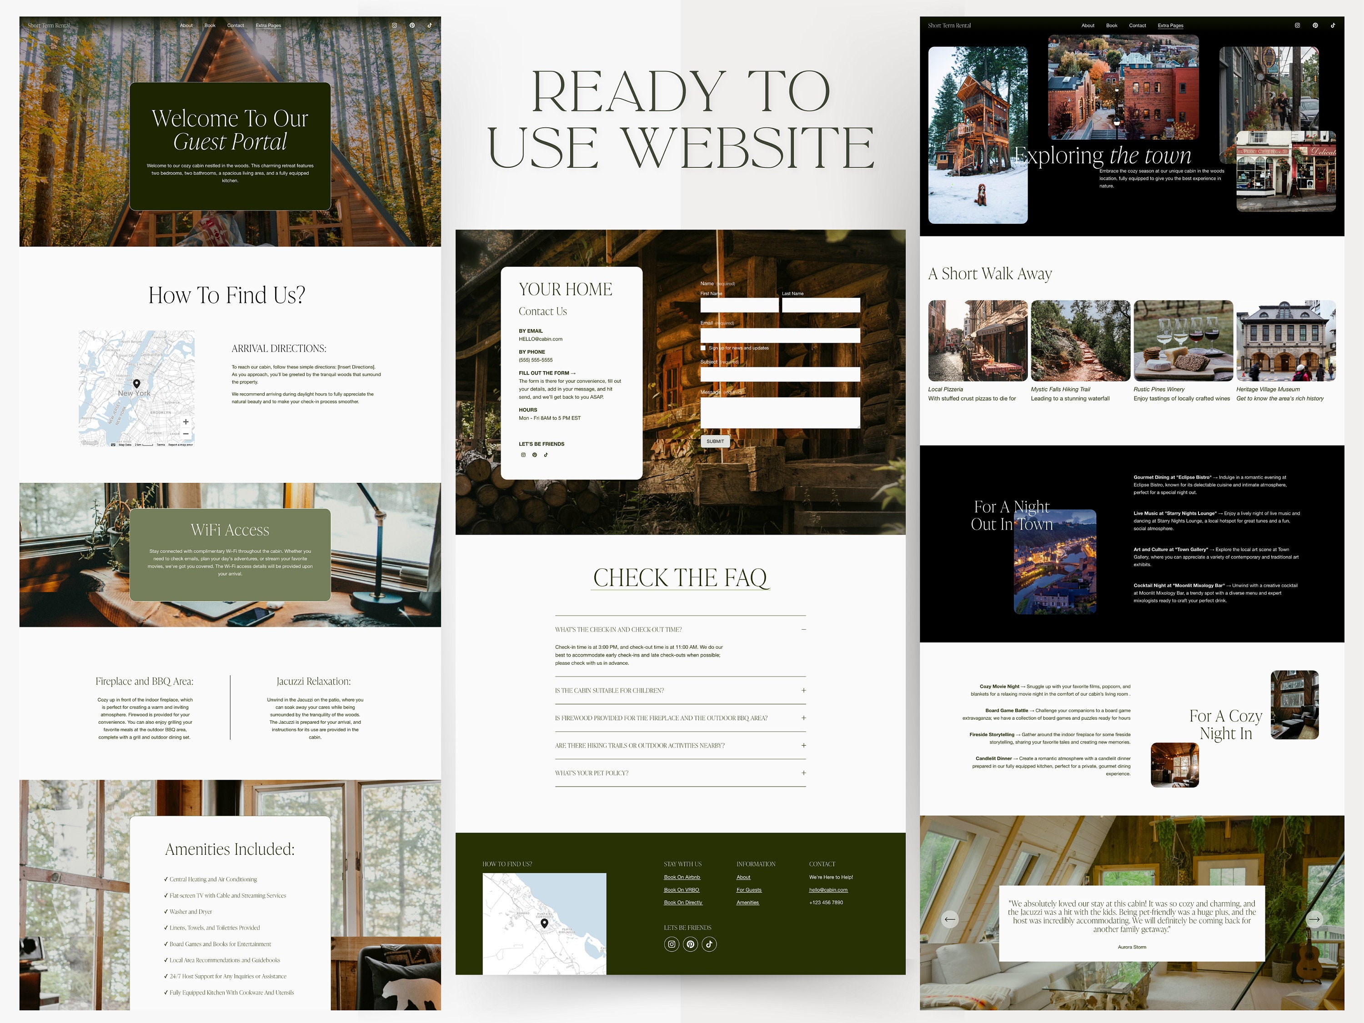The width and height of the screenshot is (1364, 1023).
Task: Click the Instagram icon in the left header
Action: click(395, 25)
